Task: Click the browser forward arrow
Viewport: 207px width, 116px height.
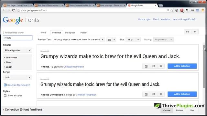Action: (9, 10)
